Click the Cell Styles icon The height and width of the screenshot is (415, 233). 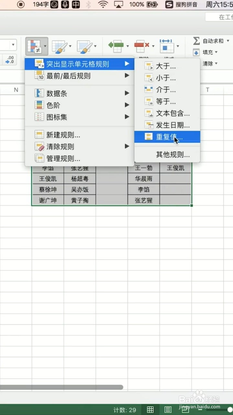coord(84,46)
